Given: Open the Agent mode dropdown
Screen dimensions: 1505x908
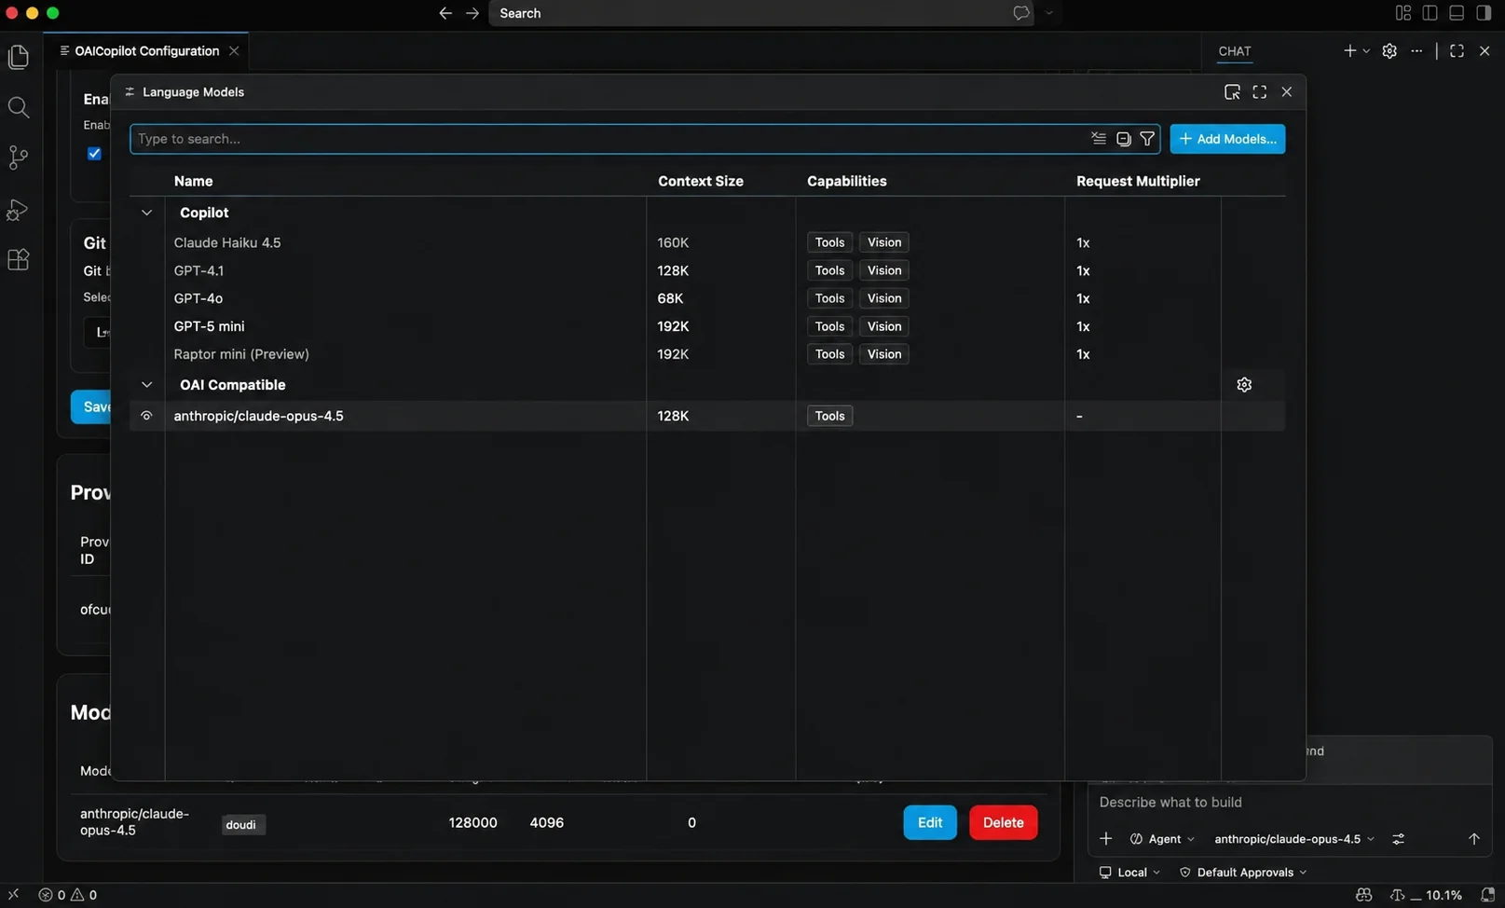Looking at the screenshot, I should click(1162, 839).
